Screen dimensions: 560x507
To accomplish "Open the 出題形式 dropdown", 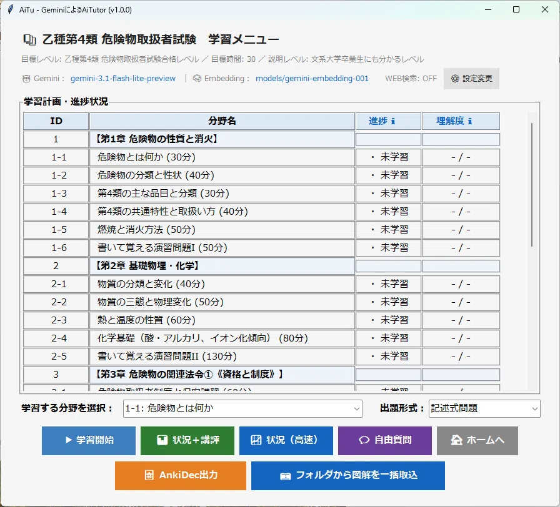I will 484,408.
